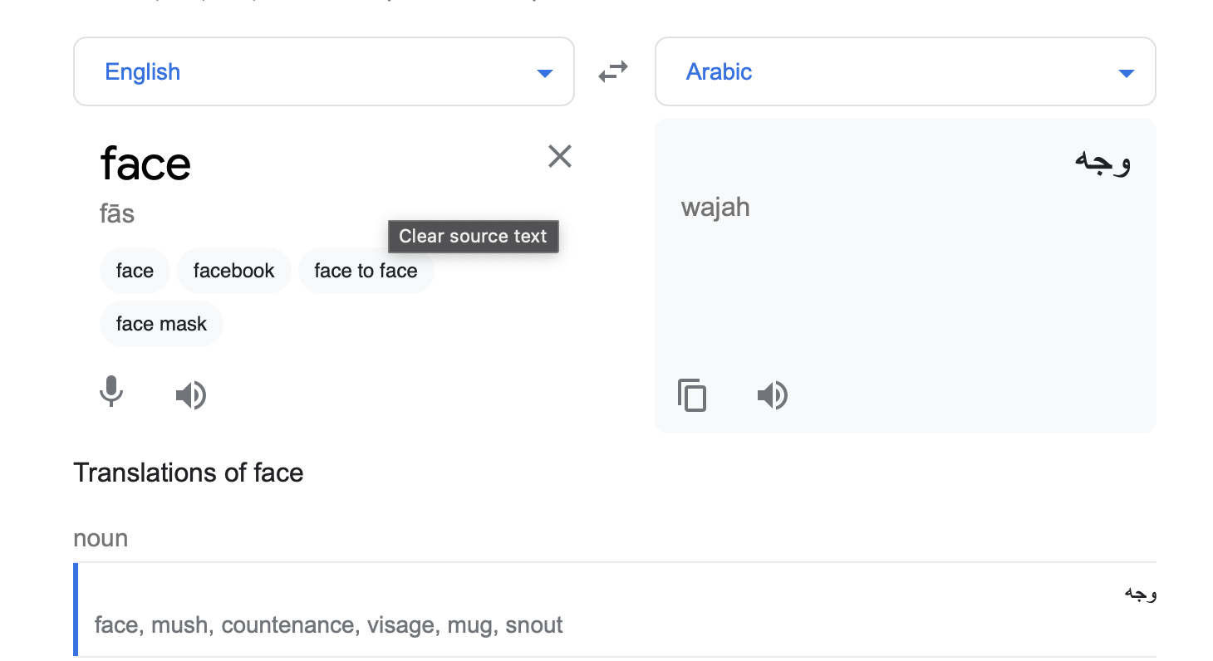Image resolution: width=1213 pixels, height=661 pixels.
Task: Listen to English source pronunciation
Action: (190, 395)
